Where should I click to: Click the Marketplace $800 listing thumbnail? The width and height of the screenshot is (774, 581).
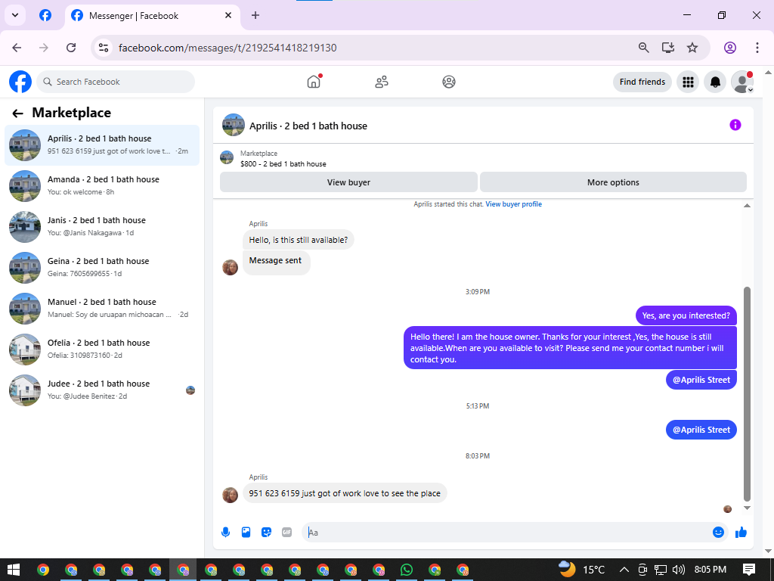pos(227,157)
